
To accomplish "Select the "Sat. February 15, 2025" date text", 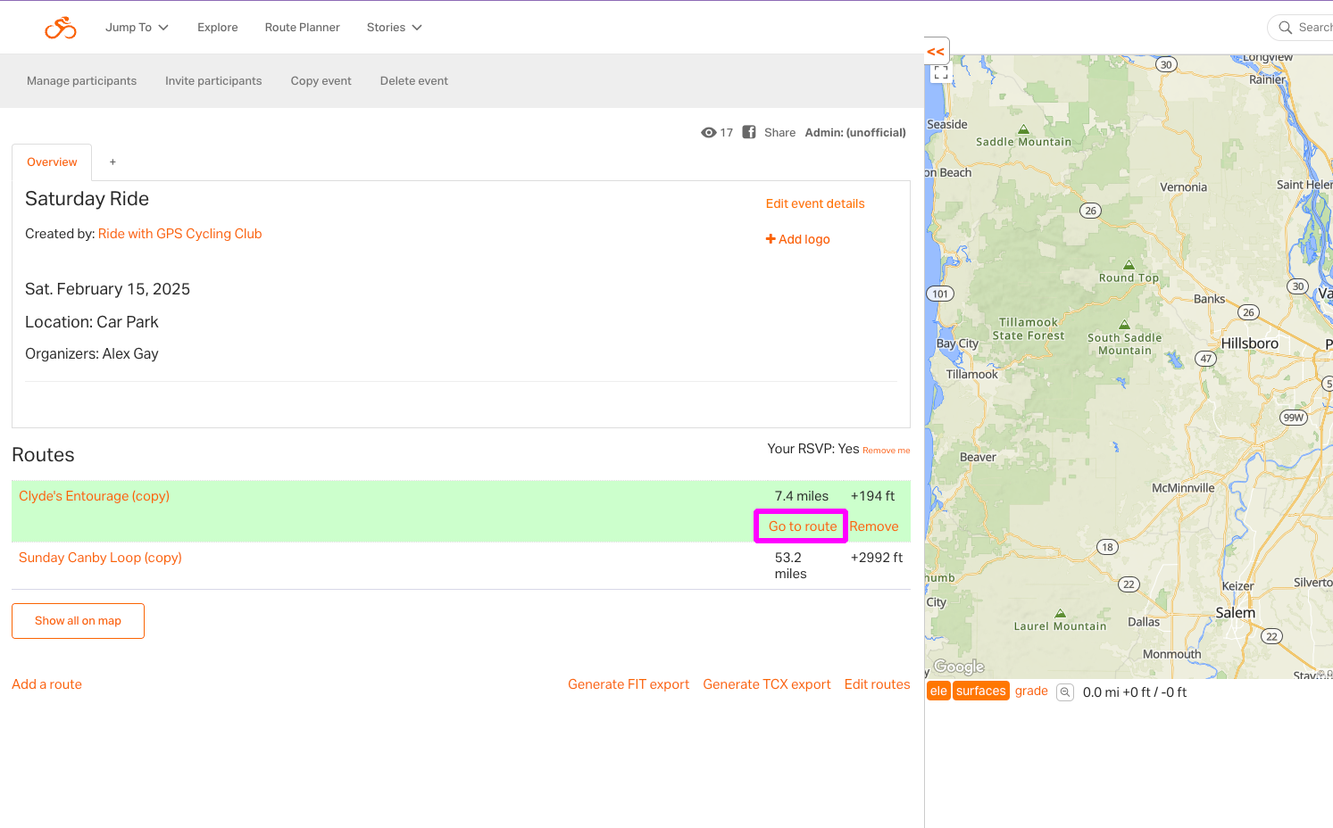I will coord(107,289).
